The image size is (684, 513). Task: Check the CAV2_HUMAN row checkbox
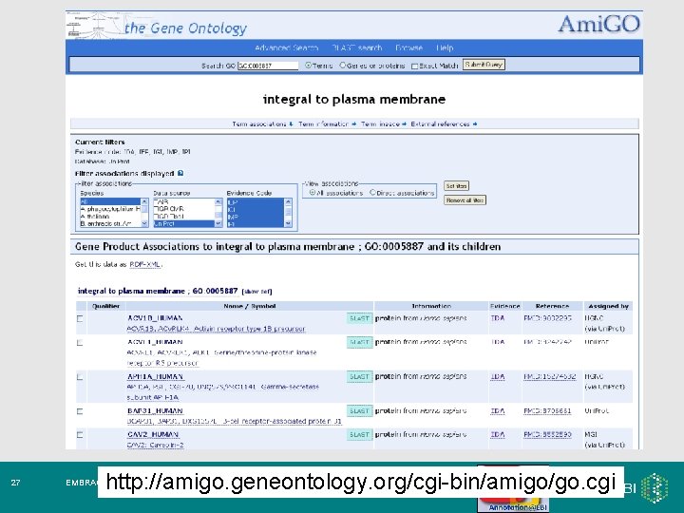[x=80, y=434]
